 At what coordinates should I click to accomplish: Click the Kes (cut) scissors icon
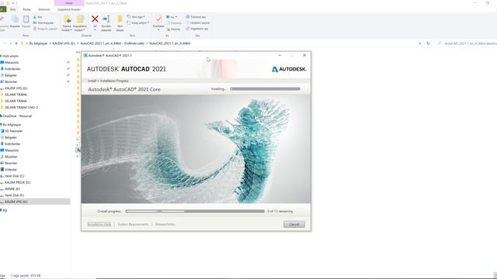tap(35, 17)
